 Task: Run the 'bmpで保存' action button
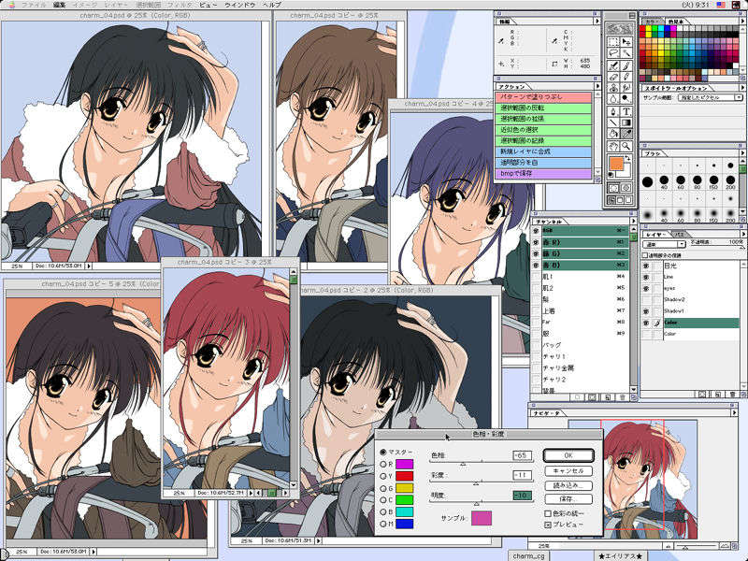click(x=544, y=174)
